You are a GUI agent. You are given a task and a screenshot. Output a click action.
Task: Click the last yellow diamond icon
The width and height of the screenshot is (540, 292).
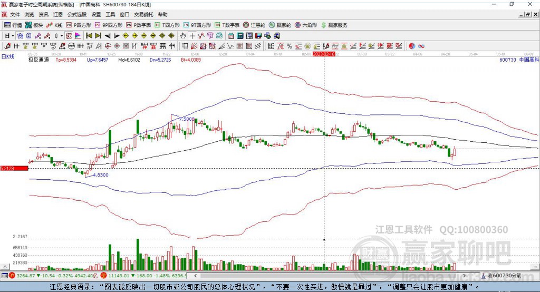pos(171,36)
